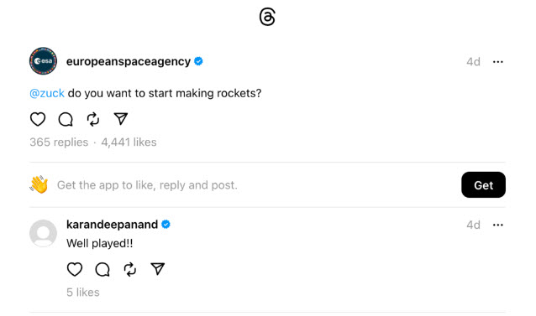View the 365 replies list
Image resolution: width=536 pixels, height=316 pixels.
[x=59, y=142]
